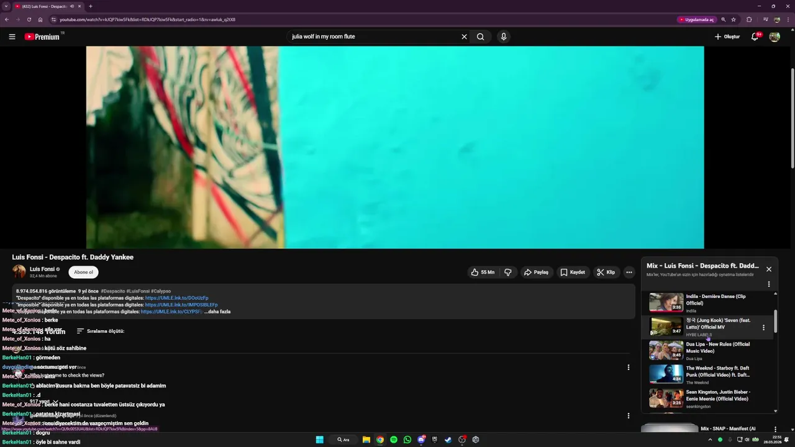Open comment sort Sıralama ölçütü menu
Screen dimensions: 795x447
point(100,331)
